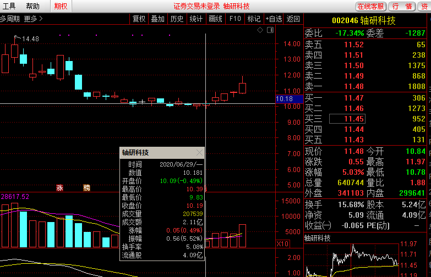431x277 pixels.
Task: Click 标记 toolbar item
Action: [x=254, y=19]
